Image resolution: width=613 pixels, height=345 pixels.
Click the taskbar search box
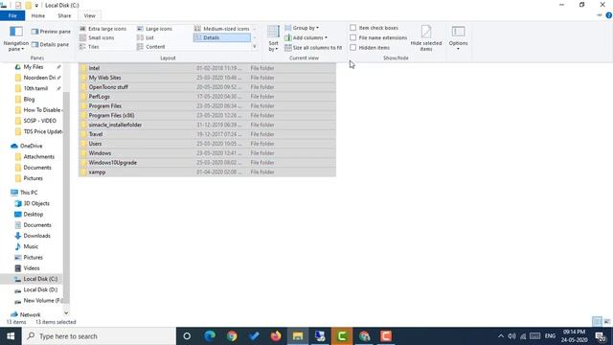99,336
